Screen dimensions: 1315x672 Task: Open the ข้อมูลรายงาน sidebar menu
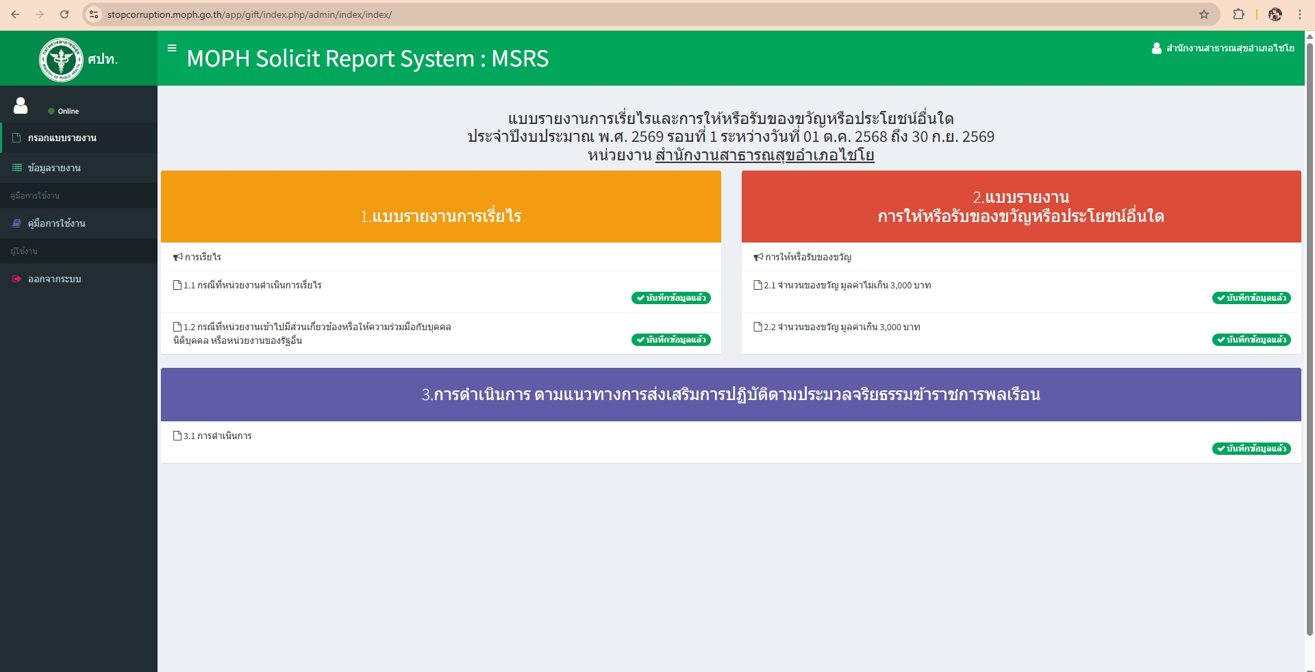click(54, 168)
